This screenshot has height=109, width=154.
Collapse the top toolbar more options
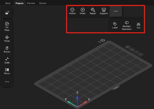click(116, 11)
